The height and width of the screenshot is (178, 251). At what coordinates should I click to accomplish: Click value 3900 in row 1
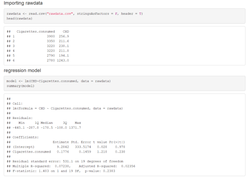pos(51,36)
